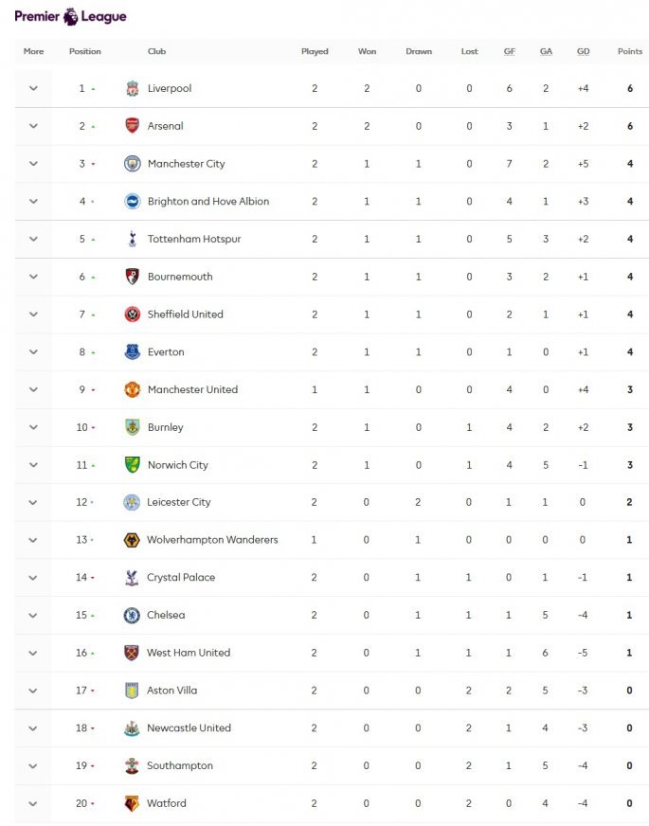
Task: Click the Tottenham Hotspur crest
Action: (x=132, y=240)
